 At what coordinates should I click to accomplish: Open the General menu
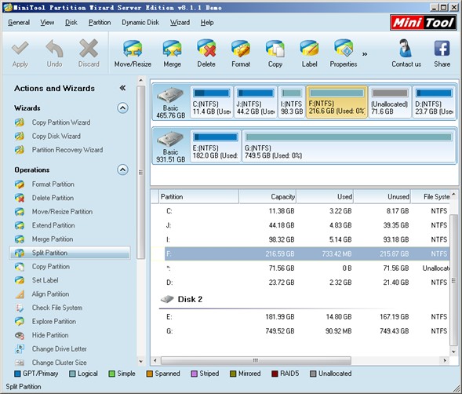[19, 23]
